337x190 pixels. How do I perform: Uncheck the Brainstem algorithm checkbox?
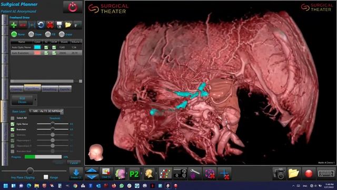tap(13, 129)
